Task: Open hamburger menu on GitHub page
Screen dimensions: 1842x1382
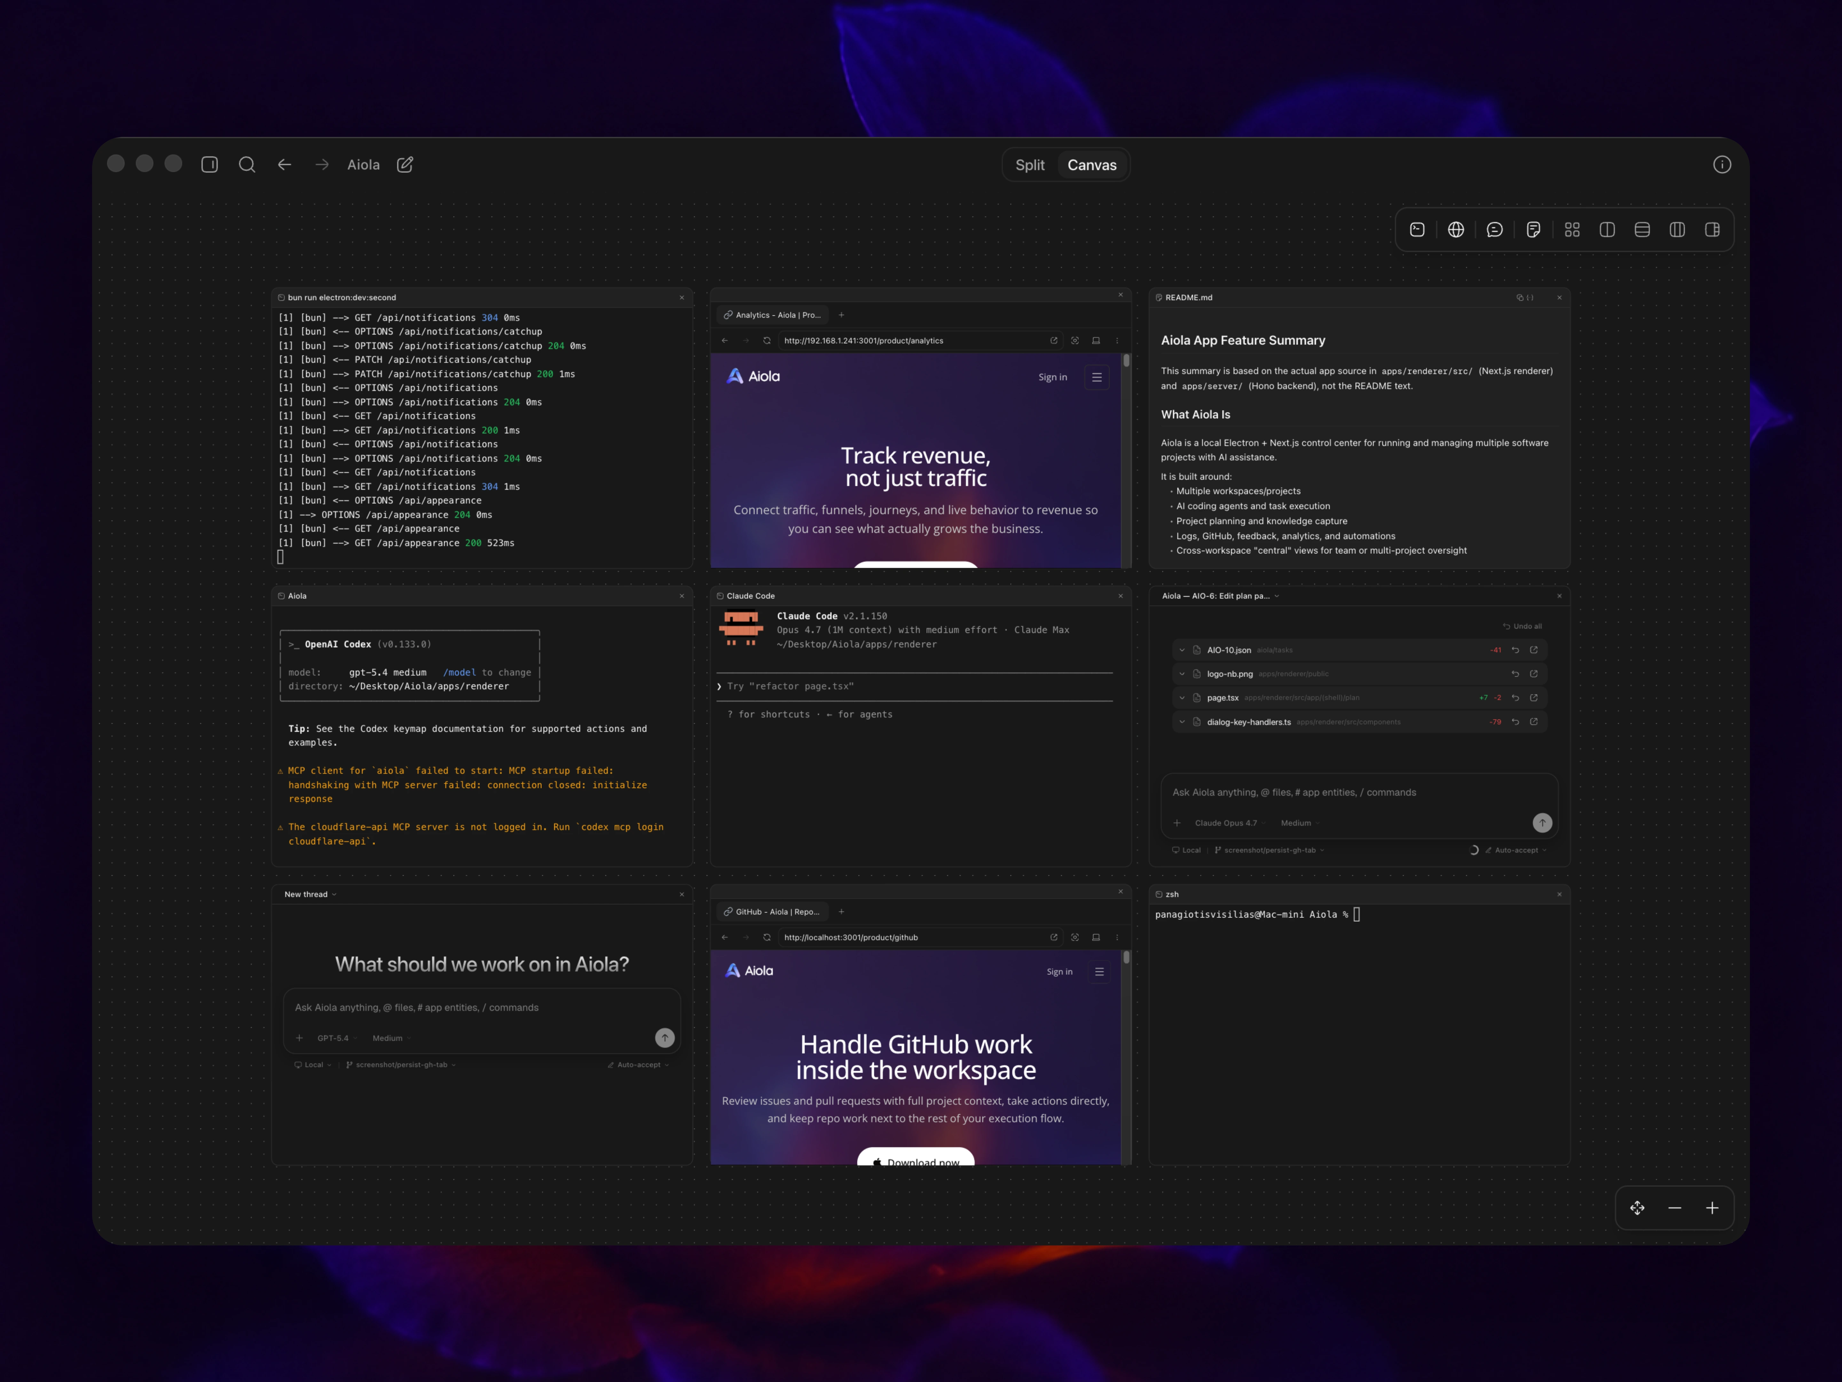Action: tap(1099, 972)
